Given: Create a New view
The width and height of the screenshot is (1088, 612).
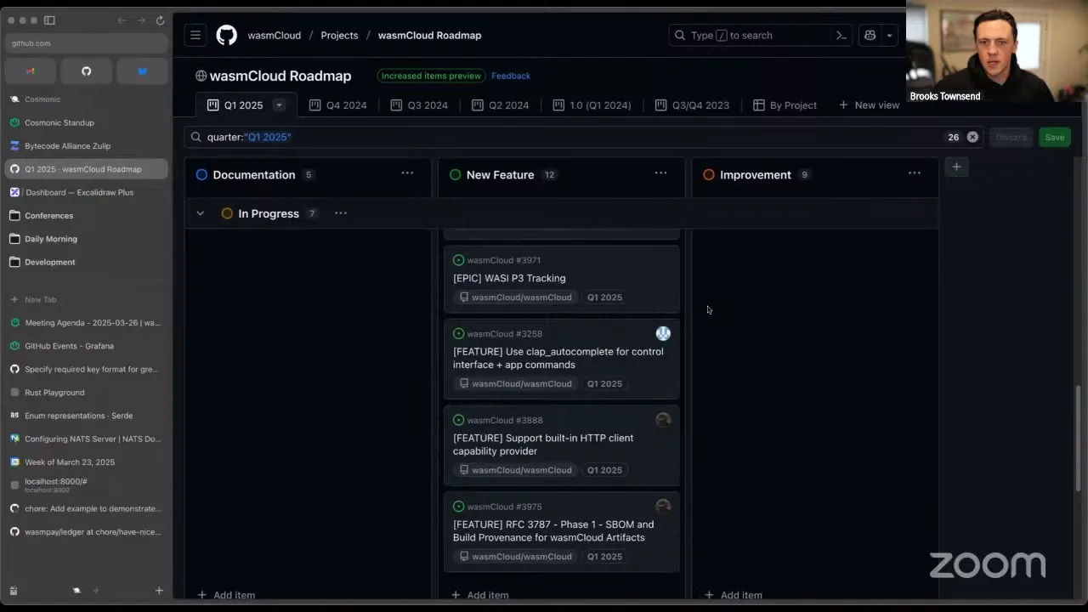Looking at the screenshot, I should click(869, 105).
